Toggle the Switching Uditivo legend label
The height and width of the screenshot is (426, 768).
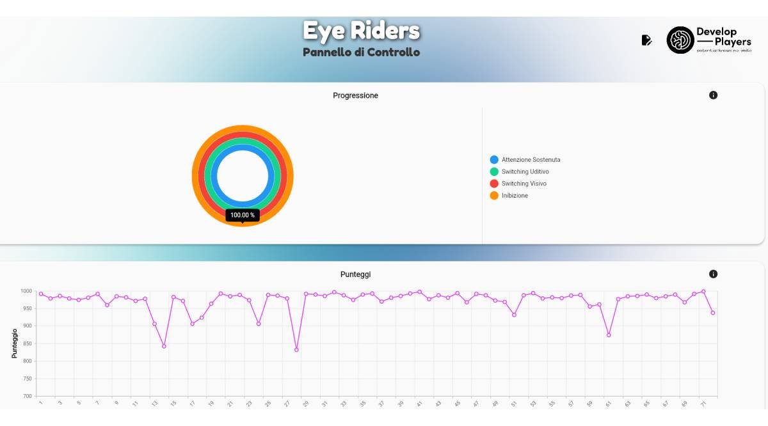tap(525, 171)
